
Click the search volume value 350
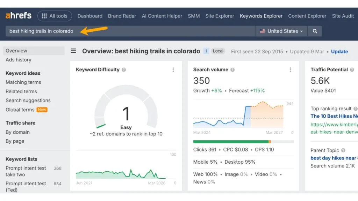coord(201,81)
